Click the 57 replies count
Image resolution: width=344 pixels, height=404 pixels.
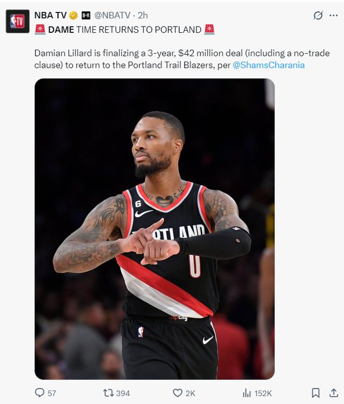click(52, 393)
